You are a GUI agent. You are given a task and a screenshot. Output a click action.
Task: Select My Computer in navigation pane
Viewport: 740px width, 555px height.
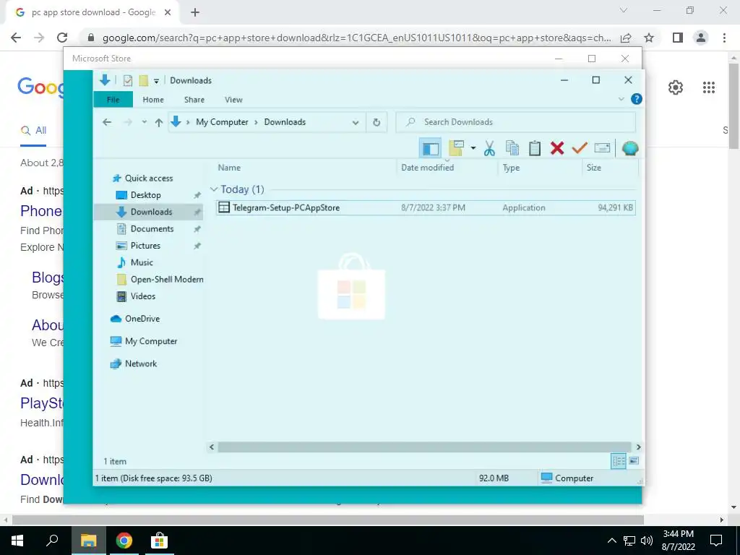150,341
